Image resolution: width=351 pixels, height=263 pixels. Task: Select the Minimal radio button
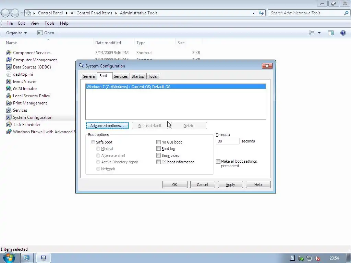[98, 149]
